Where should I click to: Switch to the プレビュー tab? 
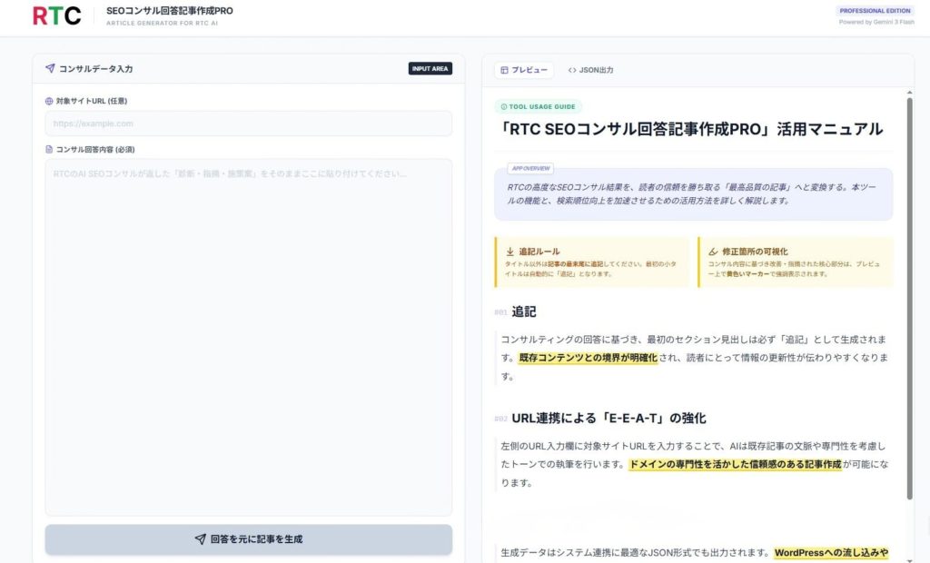pos(524,70)
